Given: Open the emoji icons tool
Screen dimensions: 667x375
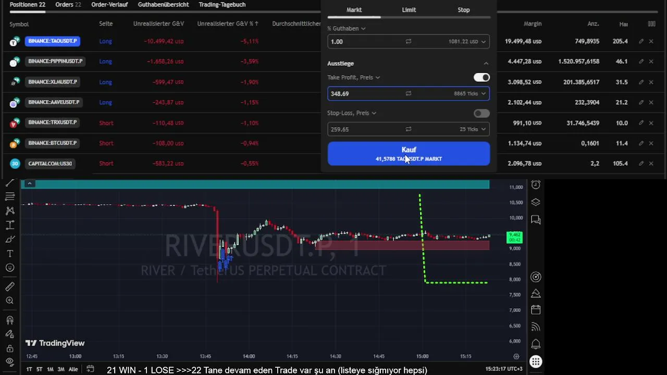Looking at the screenshot, I should pyautogui.click(x=10, y=268).
